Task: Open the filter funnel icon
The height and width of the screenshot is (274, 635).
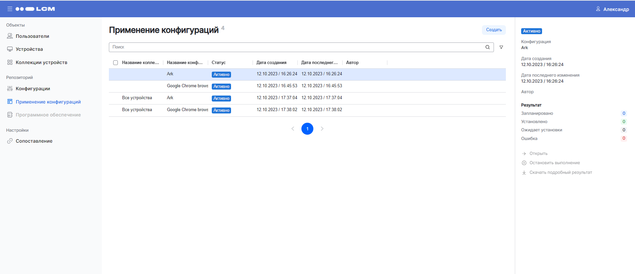Action: click(x=501, y=47)
